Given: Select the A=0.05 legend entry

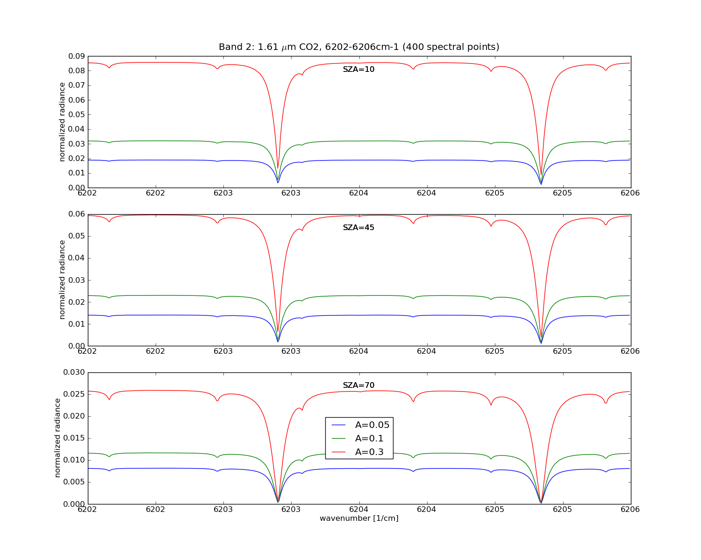Looking at the screenshot, I should click(x=360, y=425).
